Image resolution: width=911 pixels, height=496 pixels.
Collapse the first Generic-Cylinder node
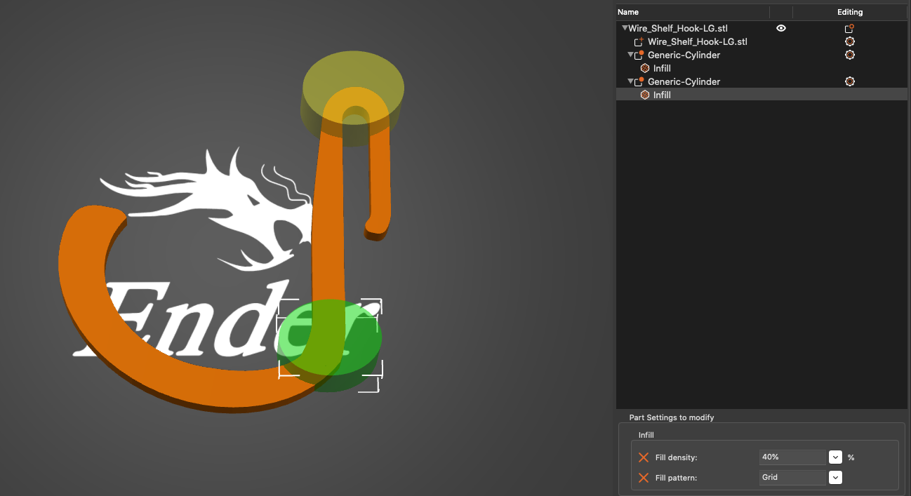(630, 55)
